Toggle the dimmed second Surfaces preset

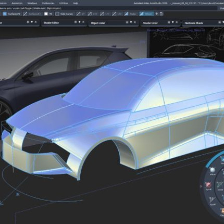pos(32,14)
